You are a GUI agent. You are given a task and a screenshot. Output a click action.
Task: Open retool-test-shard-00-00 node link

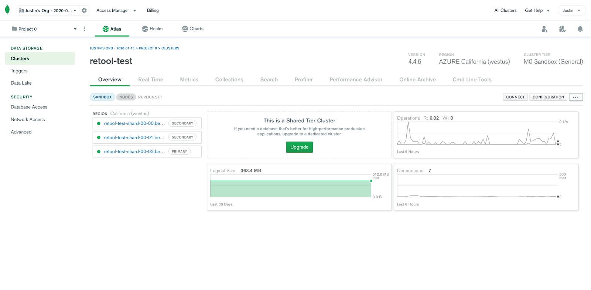tap(134, 123)
